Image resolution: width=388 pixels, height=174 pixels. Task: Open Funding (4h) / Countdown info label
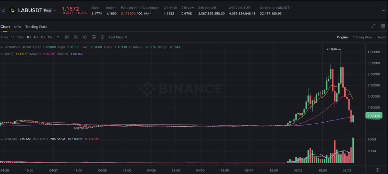[x=140, y=7]
